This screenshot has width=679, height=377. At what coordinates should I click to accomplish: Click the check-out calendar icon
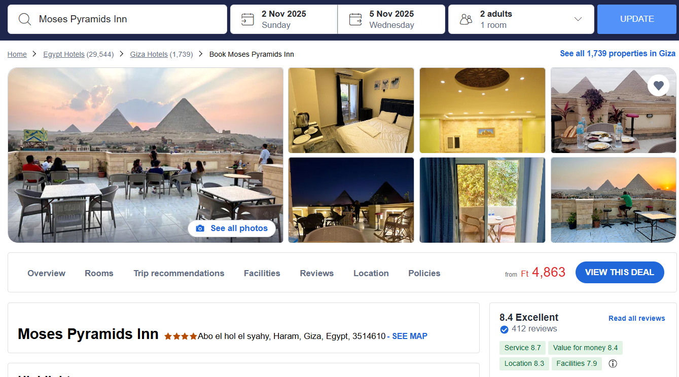tap(355, 19)
